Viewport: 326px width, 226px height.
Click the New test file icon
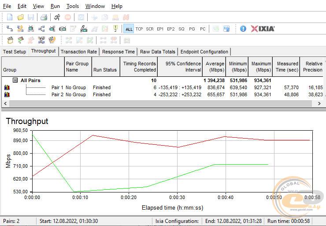[x=10, y=17]
